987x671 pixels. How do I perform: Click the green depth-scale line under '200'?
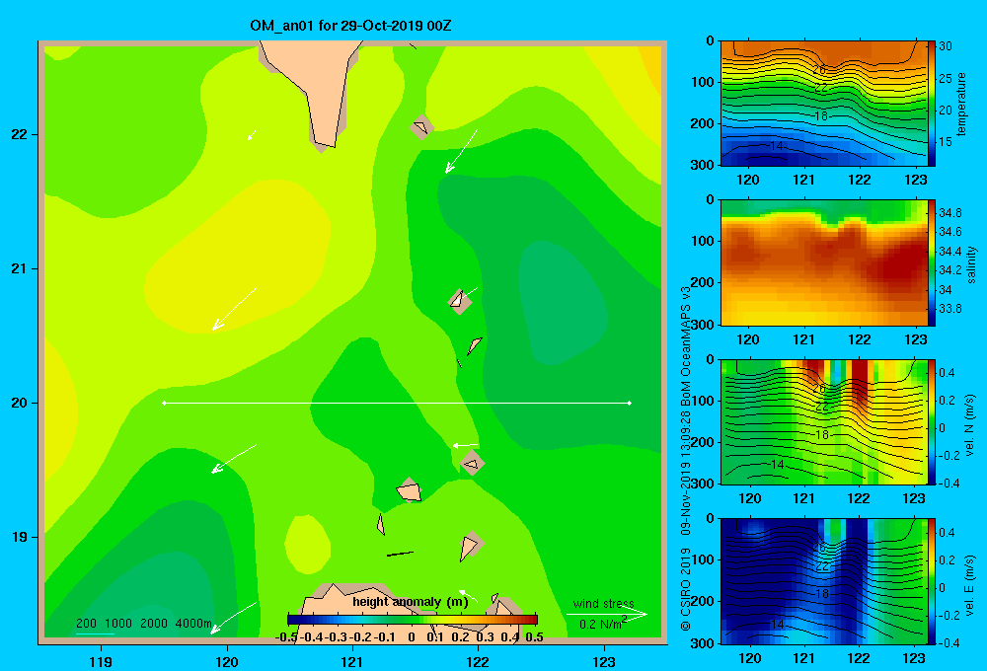[95, 634]
